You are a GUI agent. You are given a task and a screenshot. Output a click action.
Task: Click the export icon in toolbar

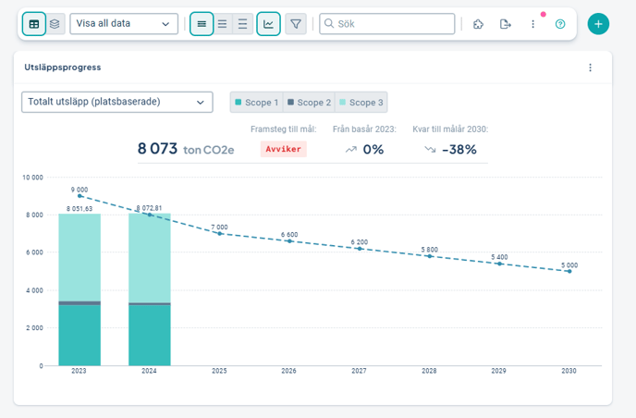506,24
